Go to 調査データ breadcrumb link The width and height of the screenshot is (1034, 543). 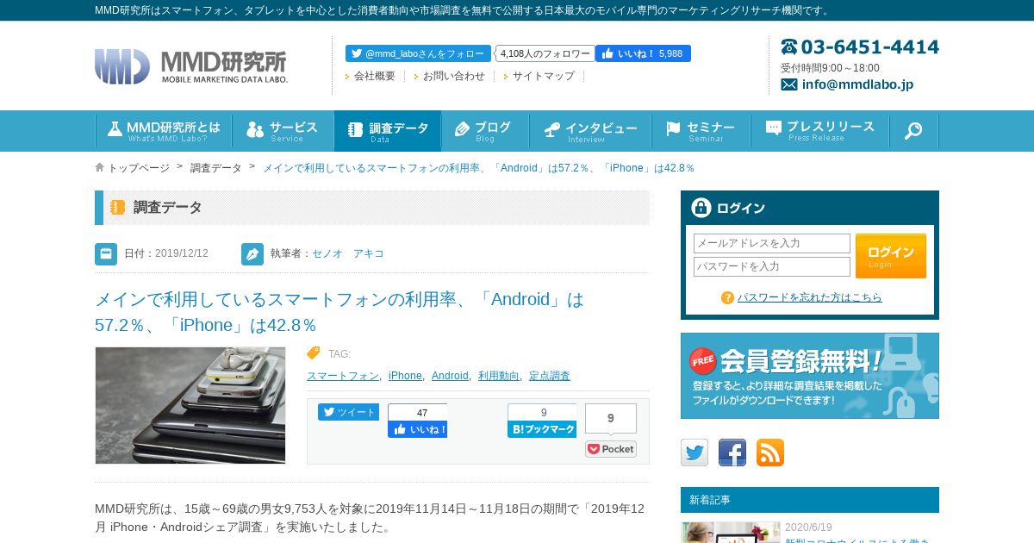click(216, 168)
